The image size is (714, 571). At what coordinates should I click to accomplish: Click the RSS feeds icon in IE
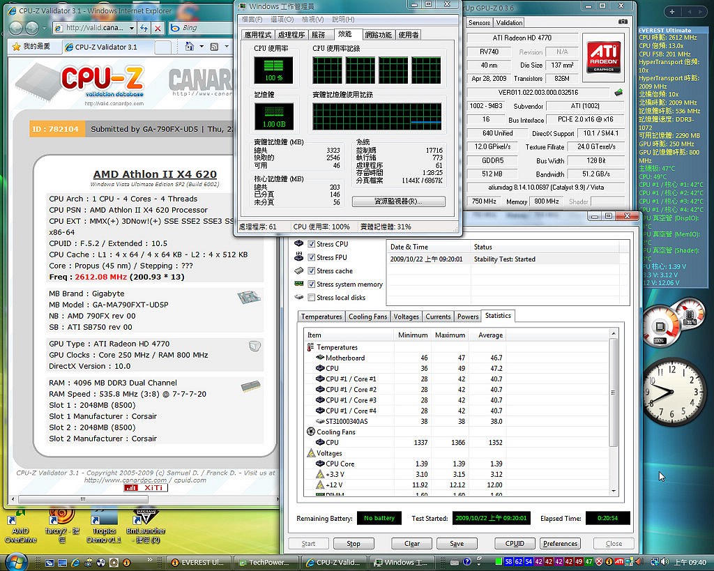click(214, 47)
